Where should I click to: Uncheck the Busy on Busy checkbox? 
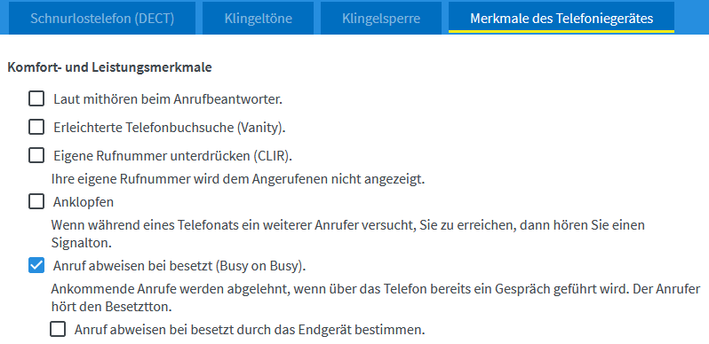click(x=36, y=265)
